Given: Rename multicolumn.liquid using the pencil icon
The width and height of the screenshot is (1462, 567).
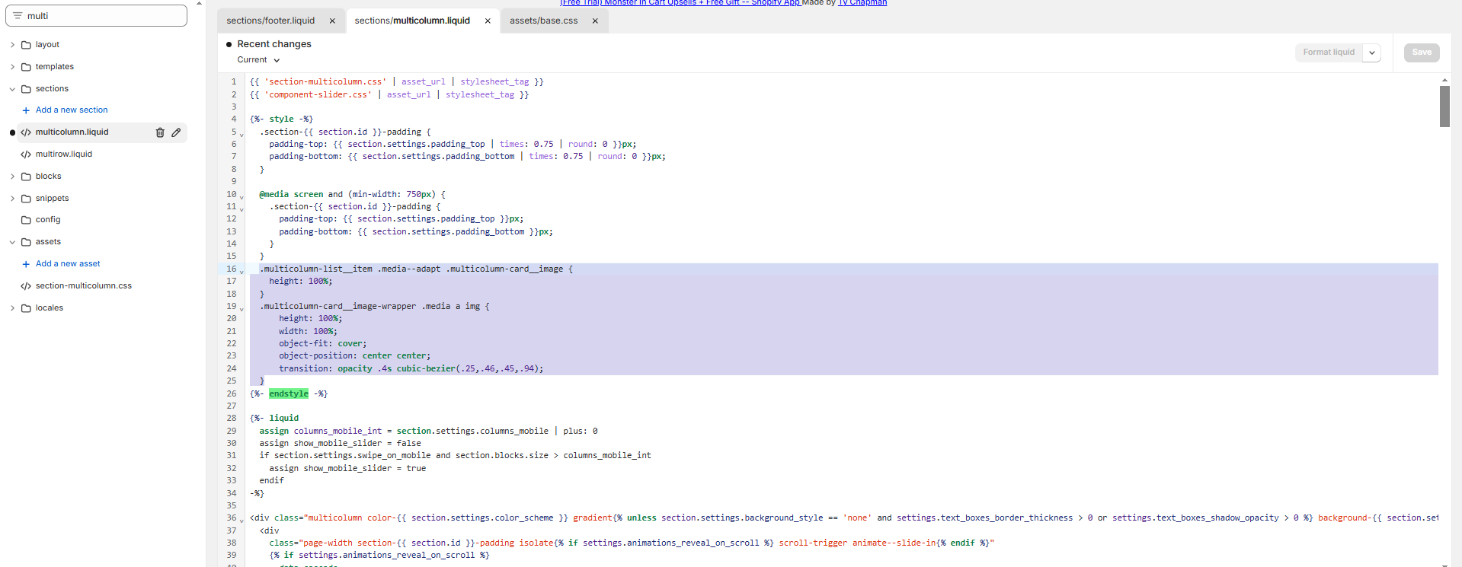Looking at the screenshot, I should point(176,132).
